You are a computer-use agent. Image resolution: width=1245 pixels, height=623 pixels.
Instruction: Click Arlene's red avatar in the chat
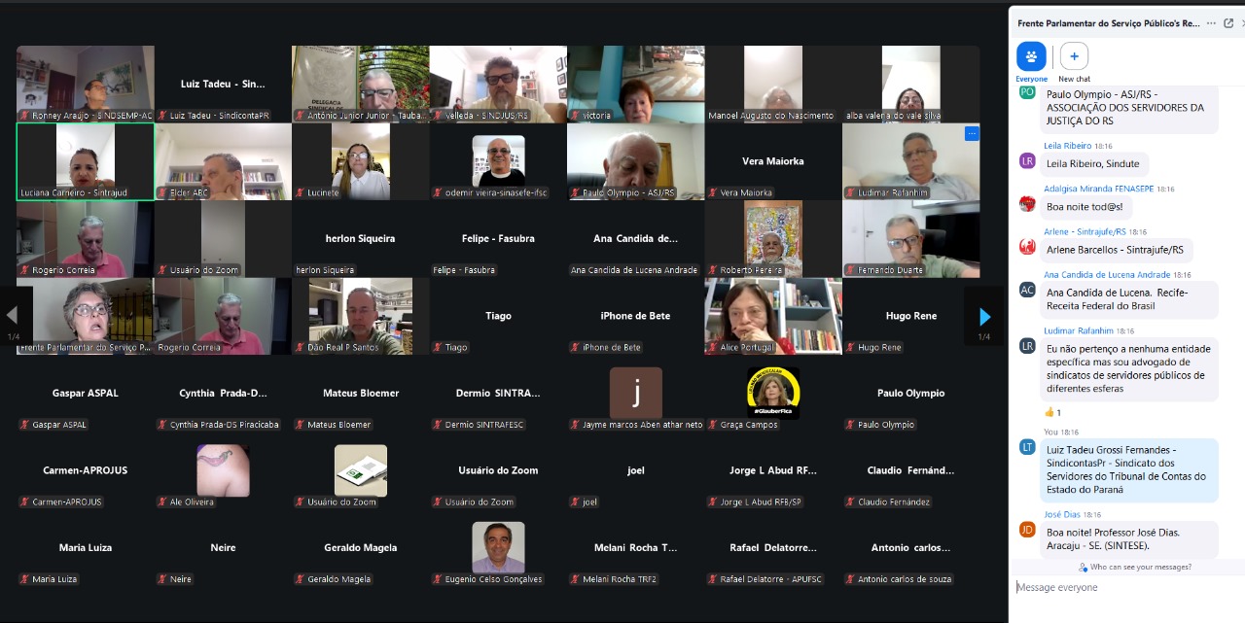pos(1027,247)
